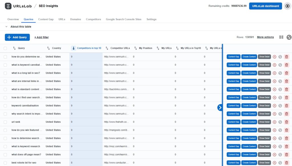The height and width of the screenshot is (166, 292).
Task: Select the 'what is keyword cannibal...' row checkbox
Action: 5,65
